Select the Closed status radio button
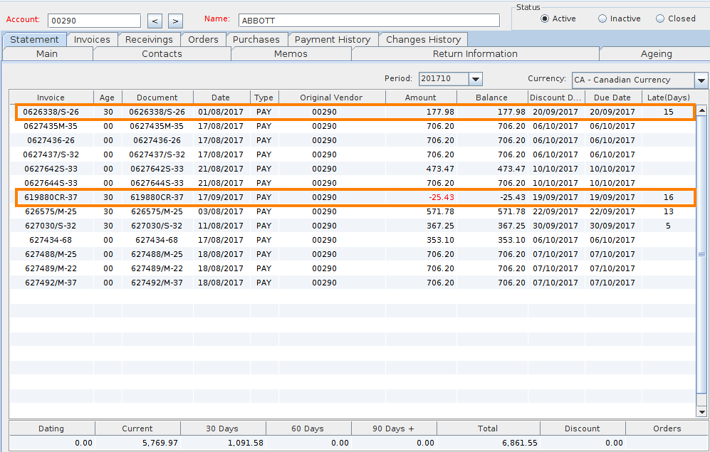Viewport: 710px width, 452px height. point(660,19)
